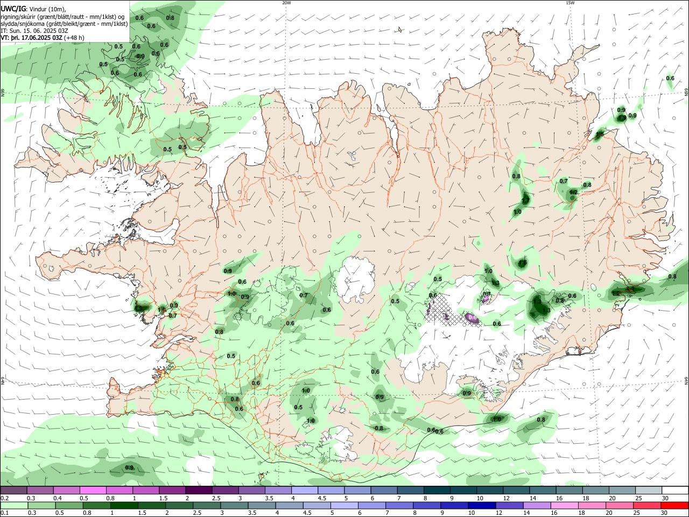The image size is (689, 517).
Task: Click the 0.8 value at the east map edge
Action: point(672,277)
